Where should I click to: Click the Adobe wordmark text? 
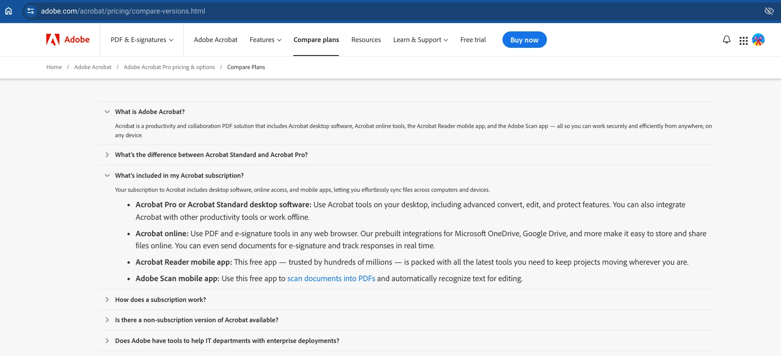77,40
